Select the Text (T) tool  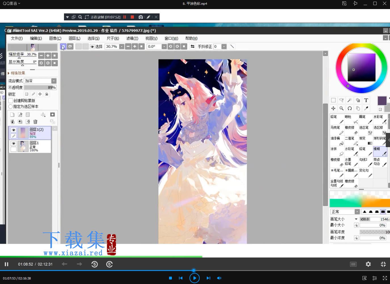point(366,100)
